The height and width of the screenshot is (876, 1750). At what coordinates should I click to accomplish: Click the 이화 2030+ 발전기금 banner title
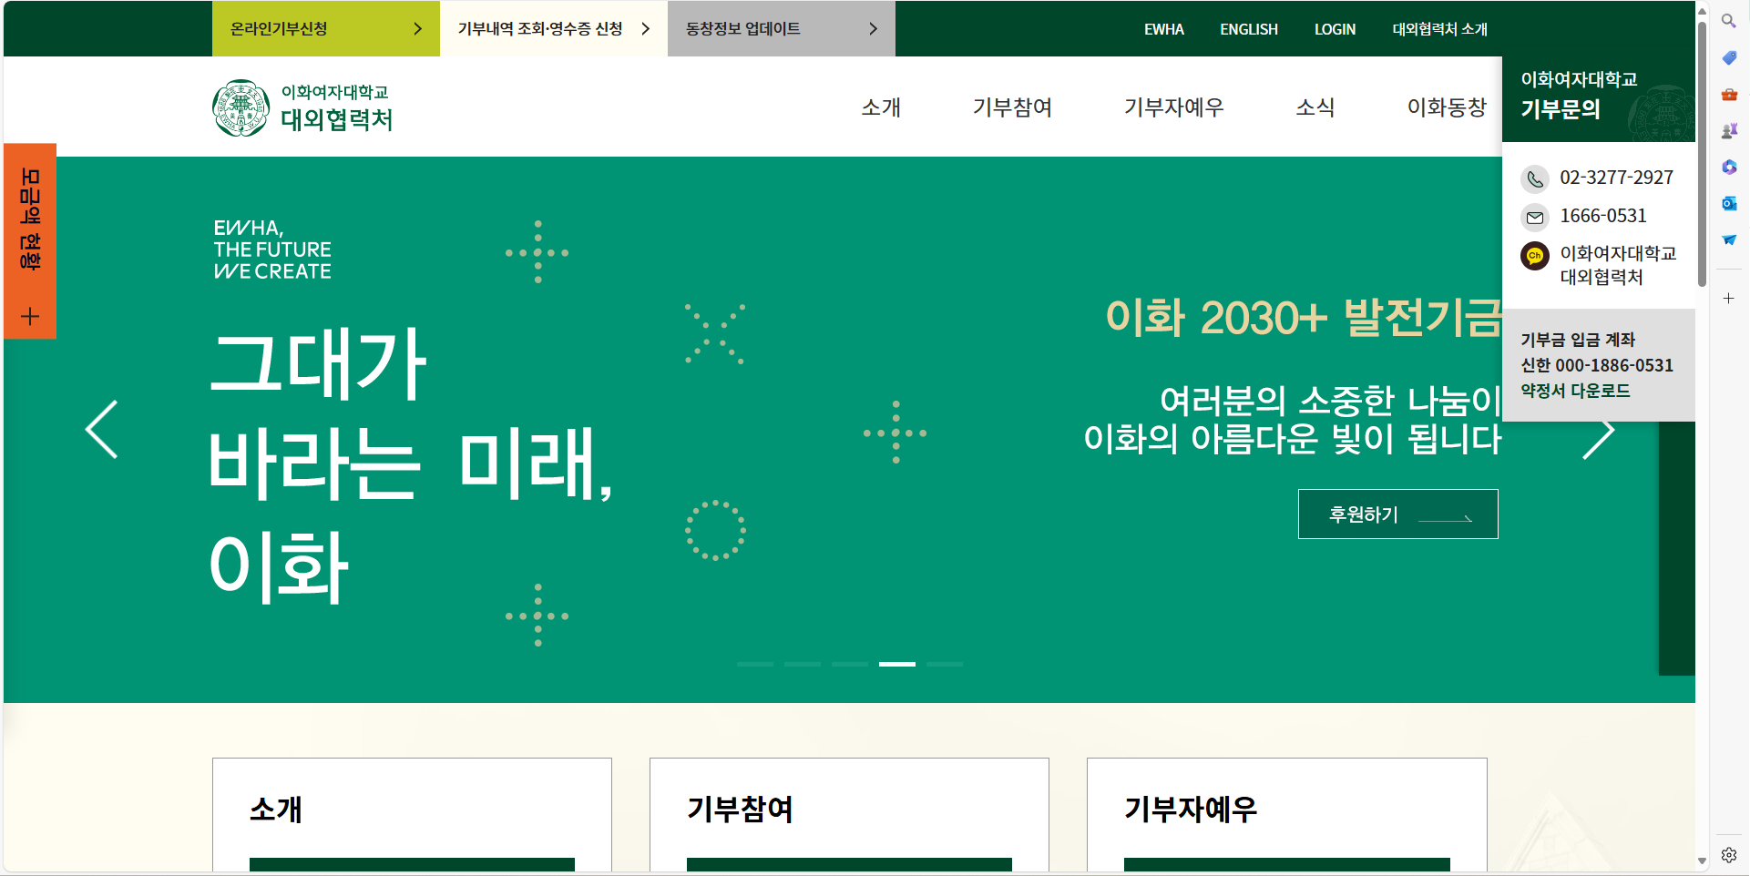click(x=1303, y=318)
